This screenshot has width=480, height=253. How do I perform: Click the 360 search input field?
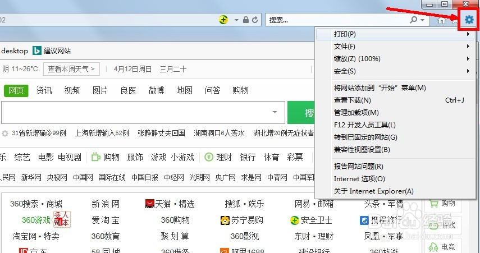tap(143, 113)
